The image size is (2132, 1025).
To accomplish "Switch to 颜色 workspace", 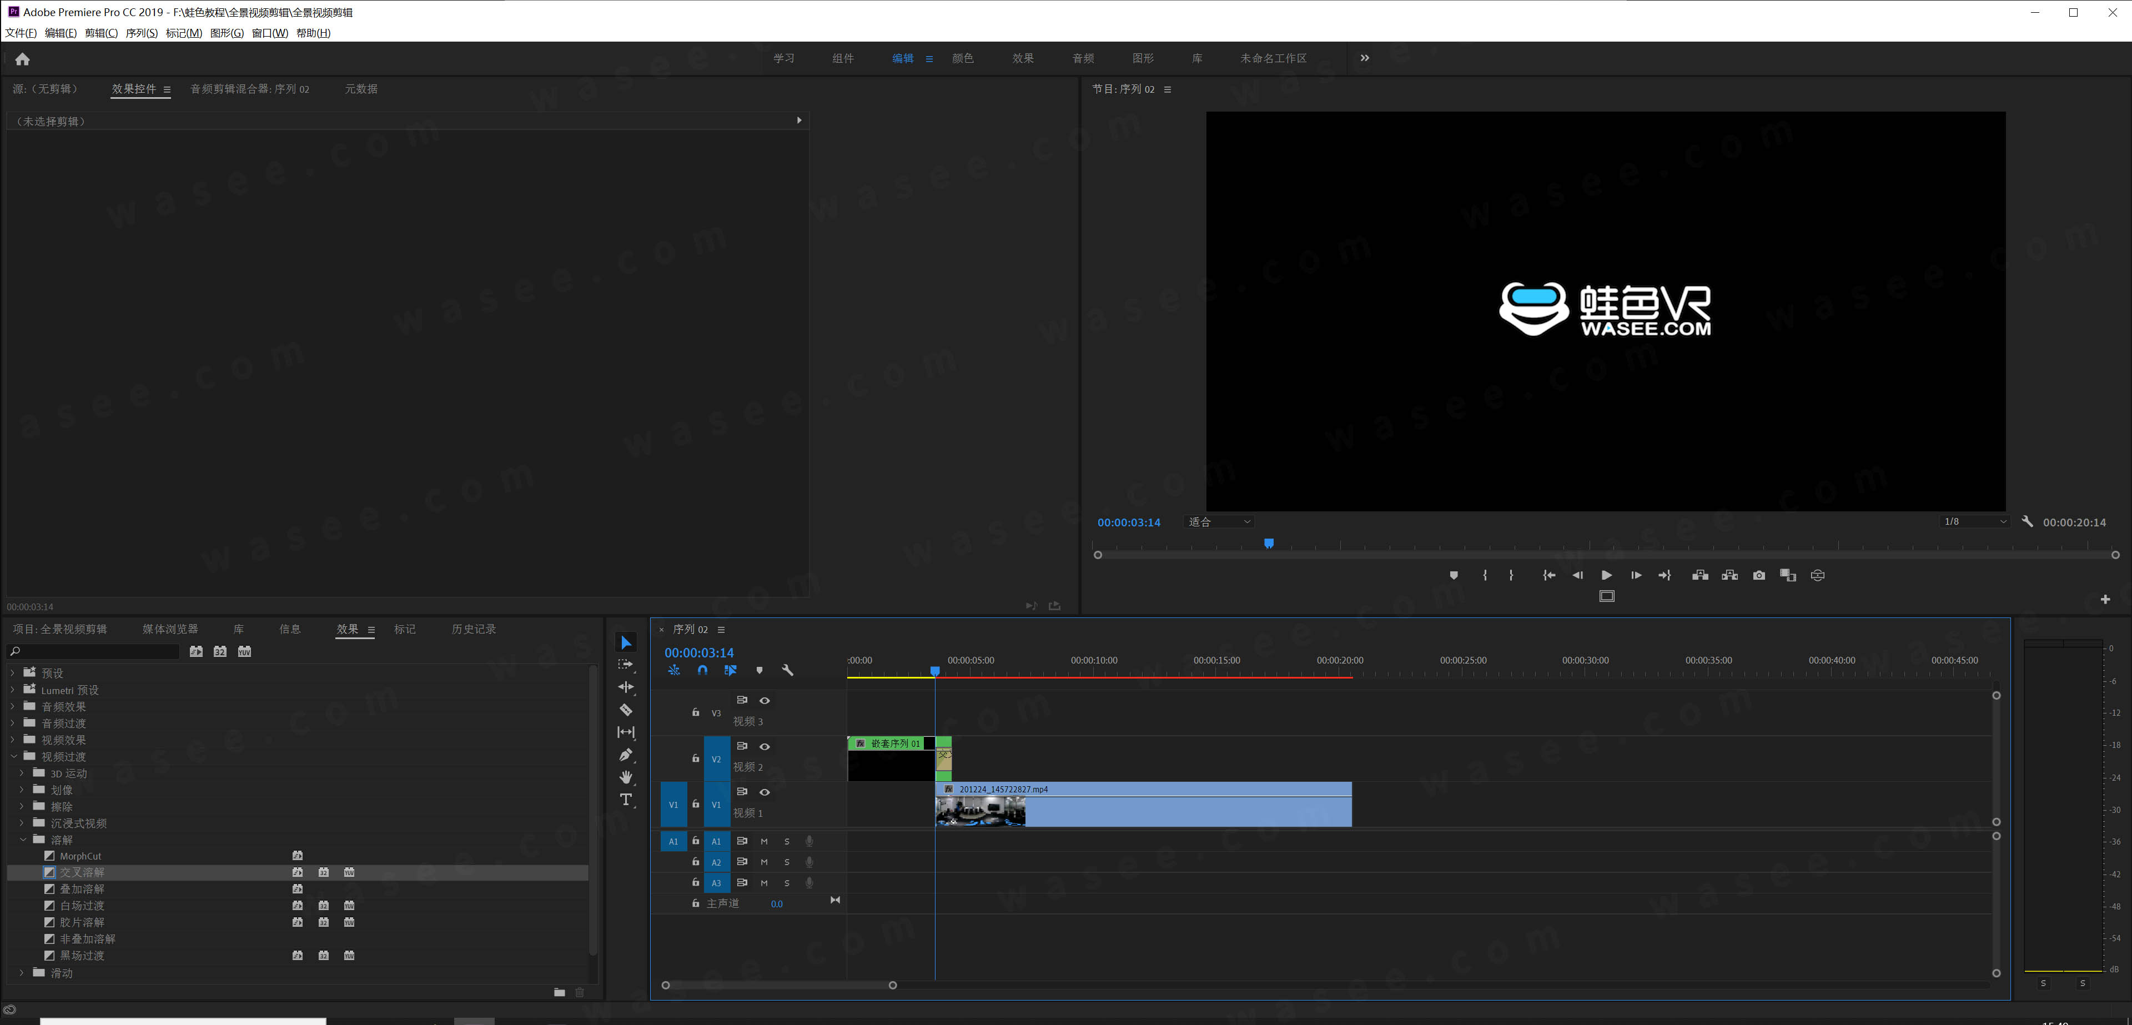I will pos(963,58).
